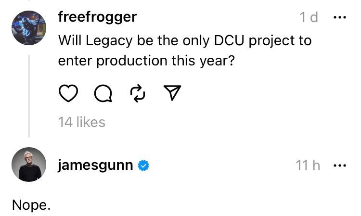Open jamesgunn's profile picture

(29, 165)
